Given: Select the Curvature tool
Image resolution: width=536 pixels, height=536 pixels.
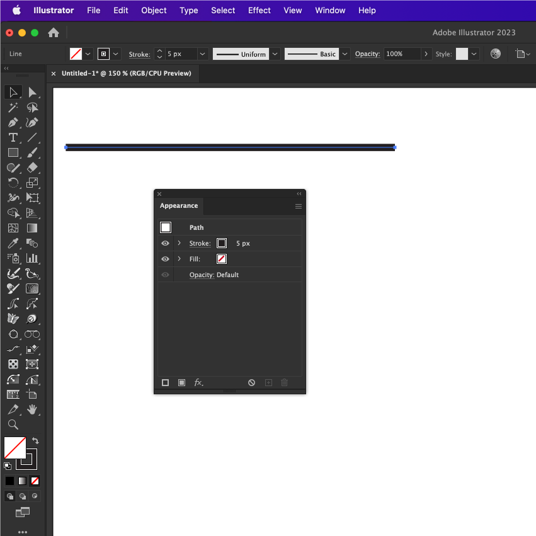Looking at the screenshot, I should click(32, 122).
